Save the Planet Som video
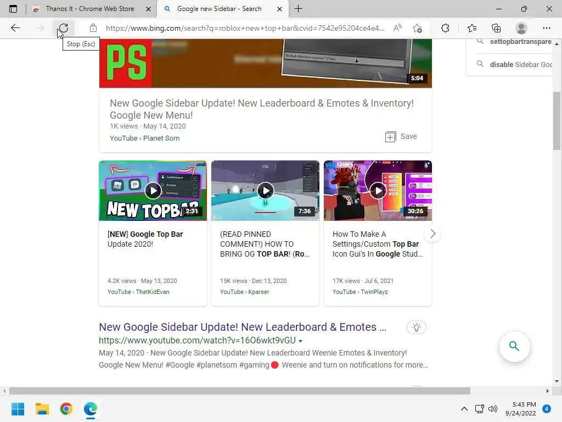 click(401, 137)
